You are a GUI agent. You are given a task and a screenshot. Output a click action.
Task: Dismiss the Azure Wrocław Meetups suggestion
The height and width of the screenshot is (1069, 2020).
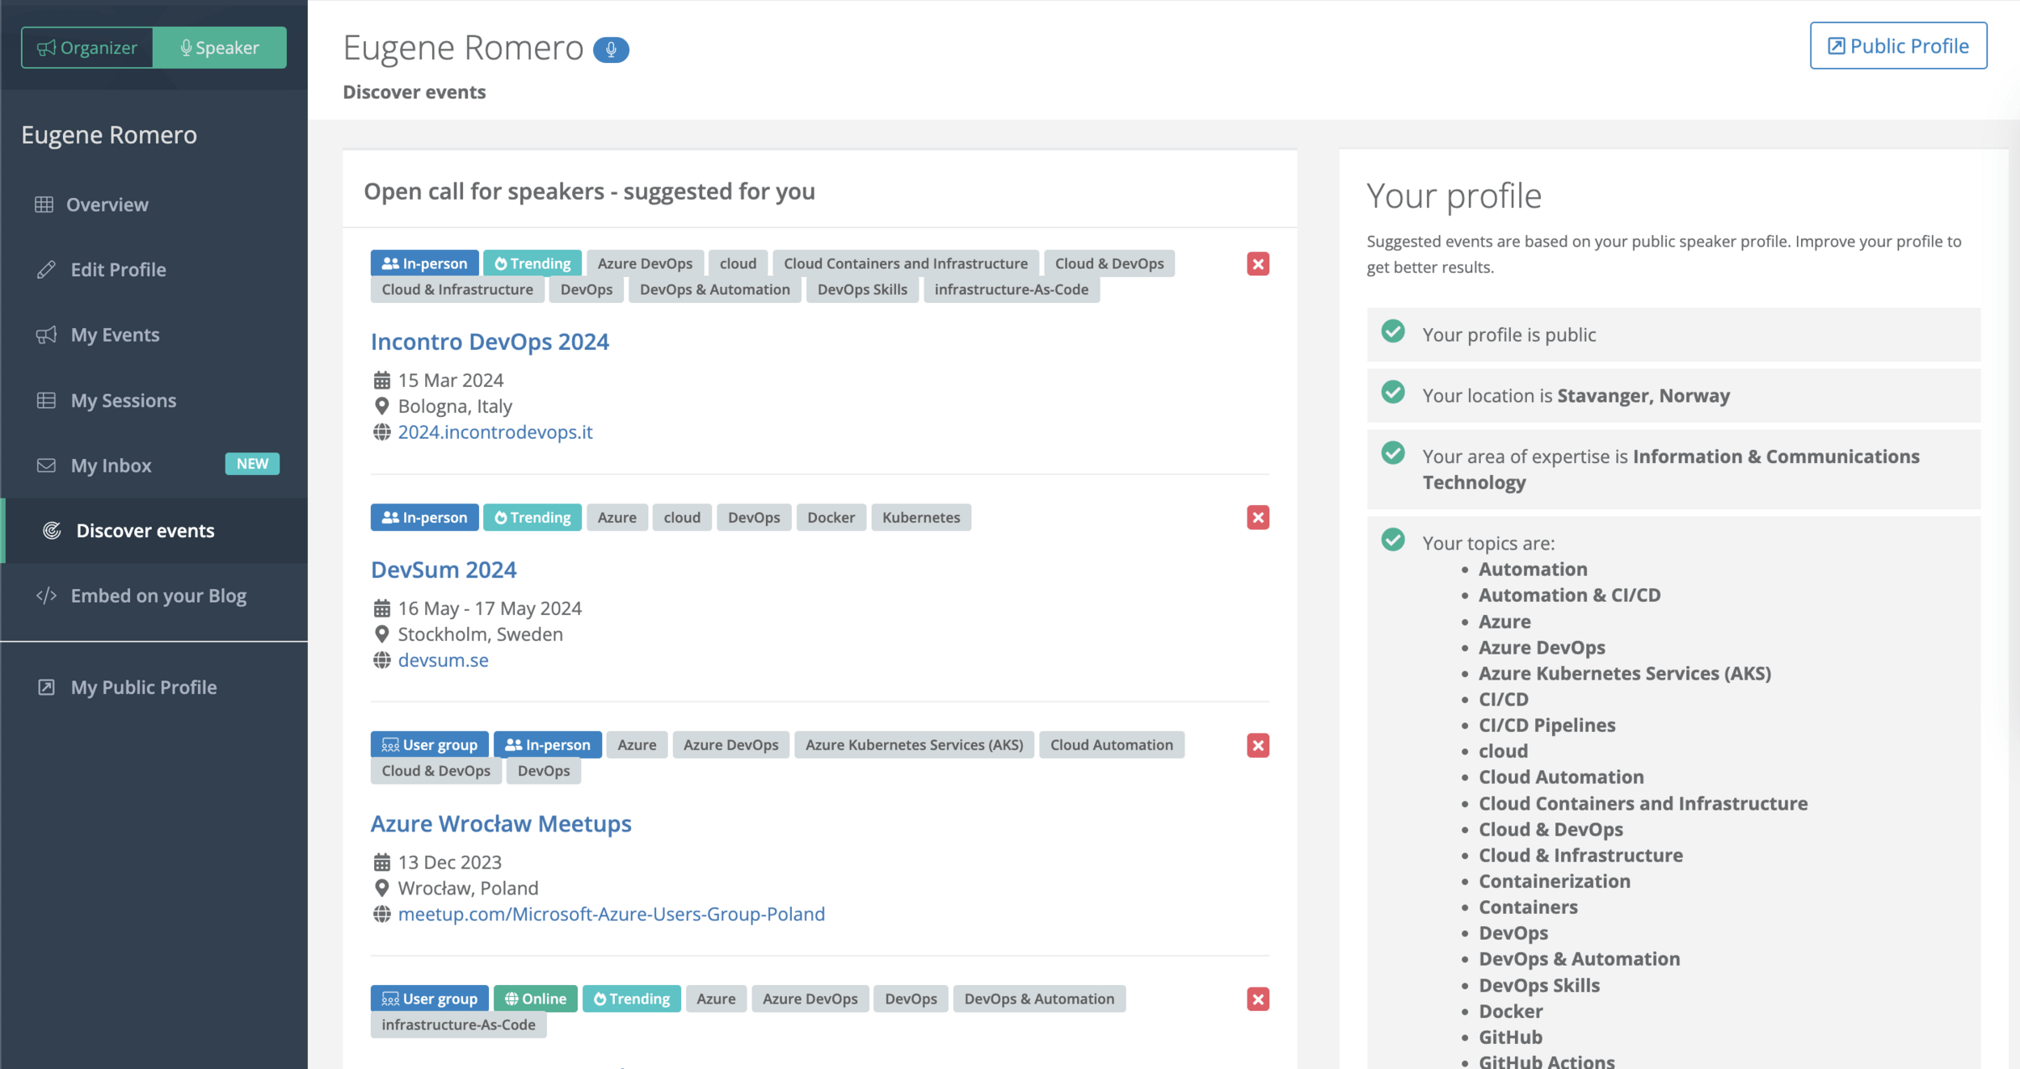1257,745
